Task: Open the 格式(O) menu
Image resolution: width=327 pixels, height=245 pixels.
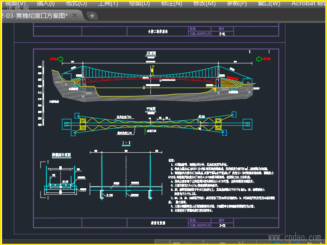Action: coord(76,3)
